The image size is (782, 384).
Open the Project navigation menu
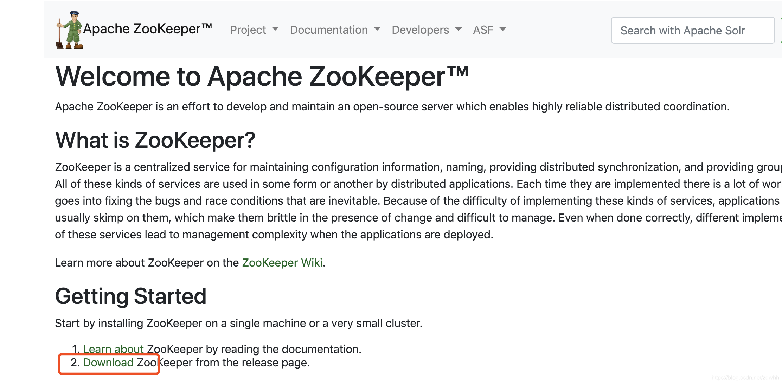pos(248,30)
